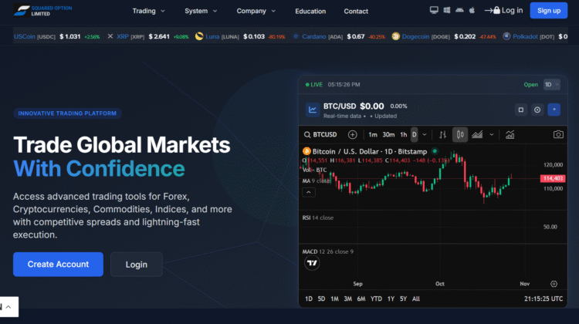Expand the chart timeframe chevron after D
The height and width of the screenshot is (324, 579).
pos(425,134)
